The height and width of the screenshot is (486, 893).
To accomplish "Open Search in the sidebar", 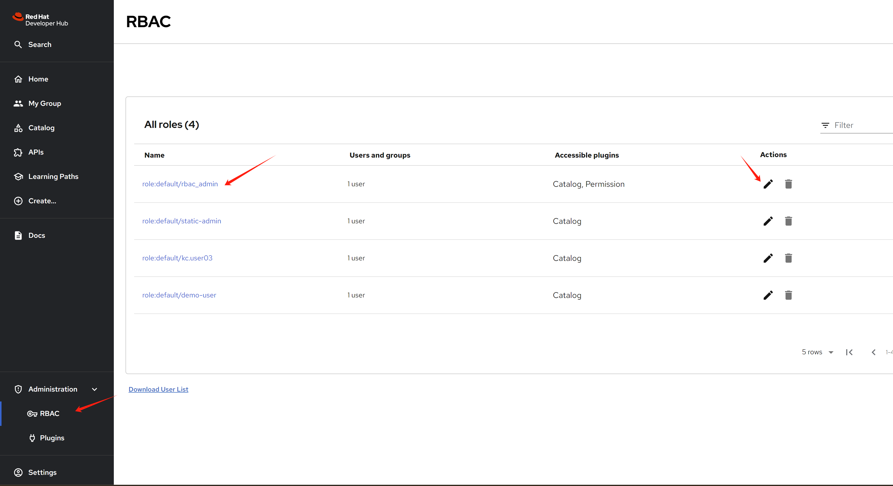I will coord(40,45).
